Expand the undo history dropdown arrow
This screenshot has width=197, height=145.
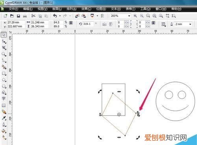(60, 16)
